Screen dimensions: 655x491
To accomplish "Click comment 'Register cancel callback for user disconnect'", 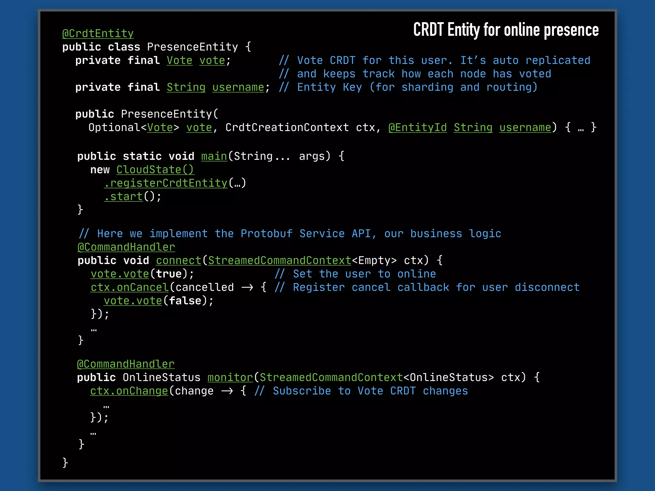I will [x=427, y=287].
